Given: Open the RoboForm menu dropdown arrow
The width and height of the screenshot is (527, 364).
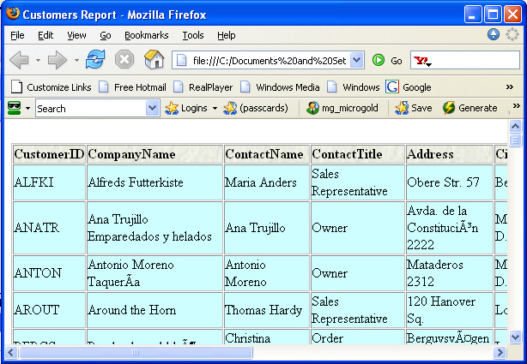Looking at the screenshot, I should pos(28,109).
